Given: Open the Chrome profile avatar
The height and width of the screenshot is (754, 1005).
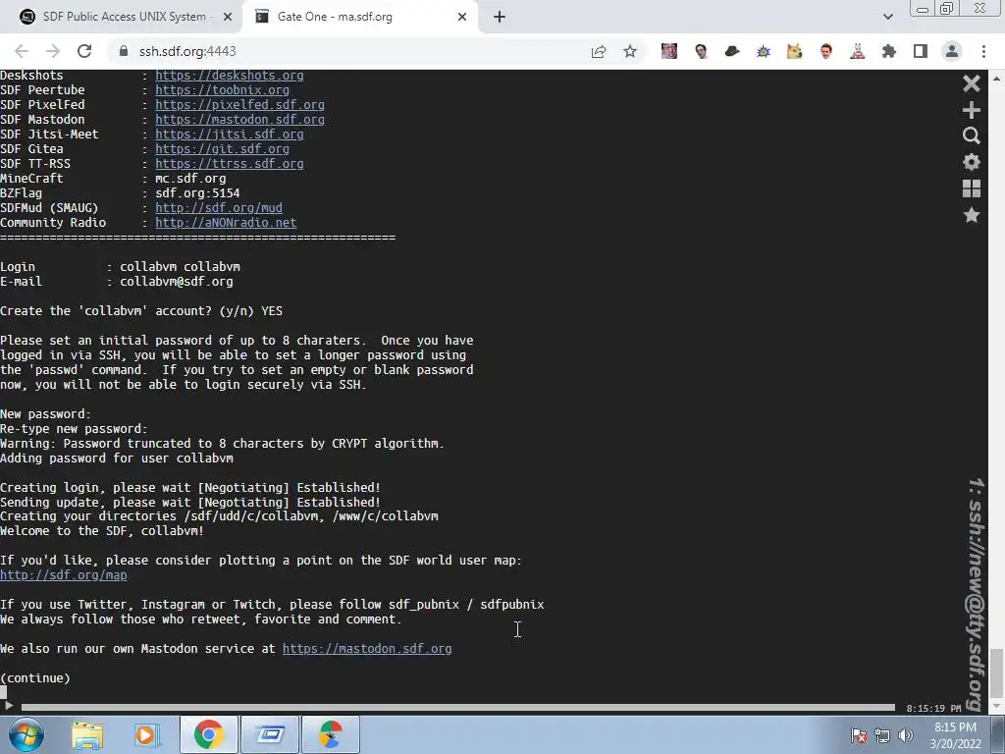Looking at the screenshot, I should coord(952,51).
